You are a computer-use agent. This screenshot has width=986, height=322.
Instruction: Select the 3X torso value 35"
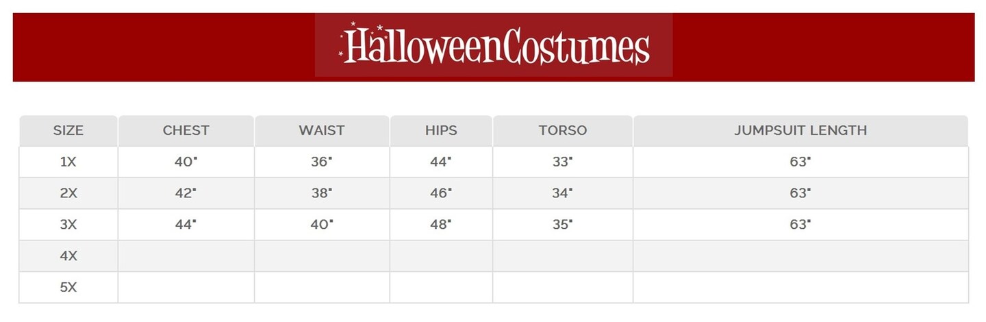[562, 225]
